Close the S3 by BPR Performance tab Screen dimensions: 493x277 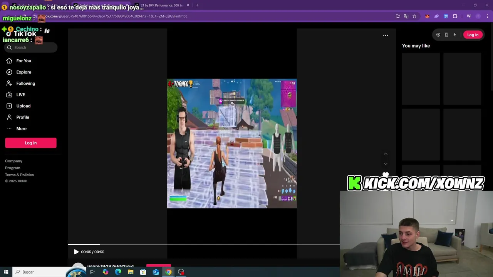pyautogui.click(x=188, y=5)
